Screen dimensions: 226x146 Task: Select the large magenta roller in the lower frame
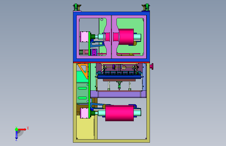pos(119,113)
